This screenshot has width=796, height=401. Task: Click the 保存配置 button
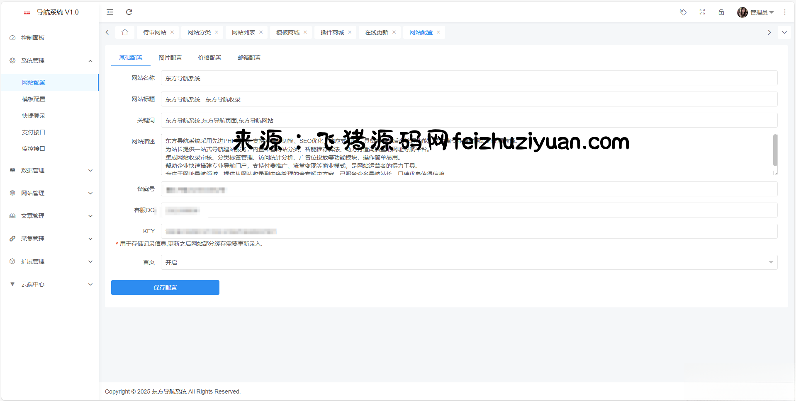pos(165,287)
